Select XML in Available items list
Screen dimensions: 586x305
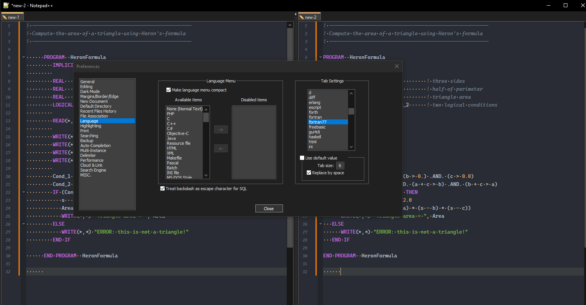[185, 153]
